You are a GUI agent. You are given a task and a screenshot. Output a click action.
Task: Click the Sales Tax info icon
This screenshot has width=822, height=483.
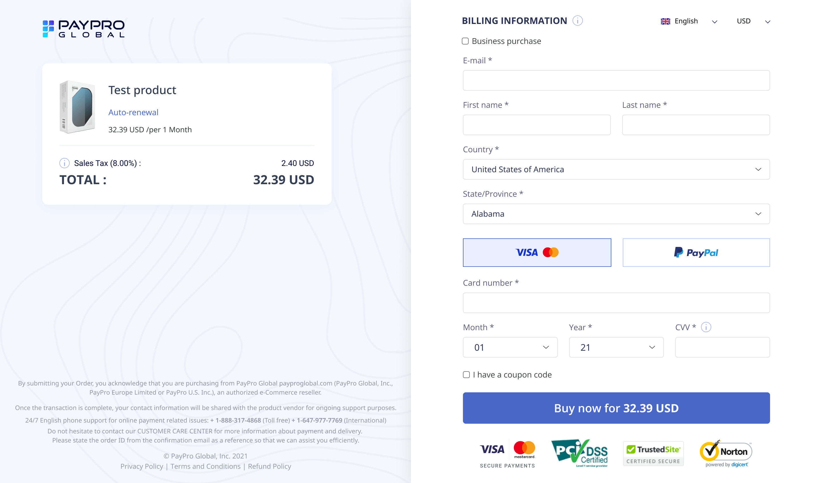click(x=64, y=163)
